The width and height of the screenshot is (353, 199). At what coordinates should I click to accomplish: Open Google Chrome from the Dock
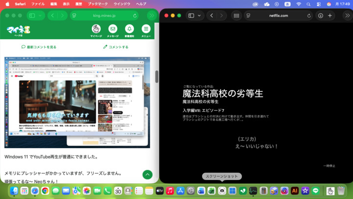point(45,191)
